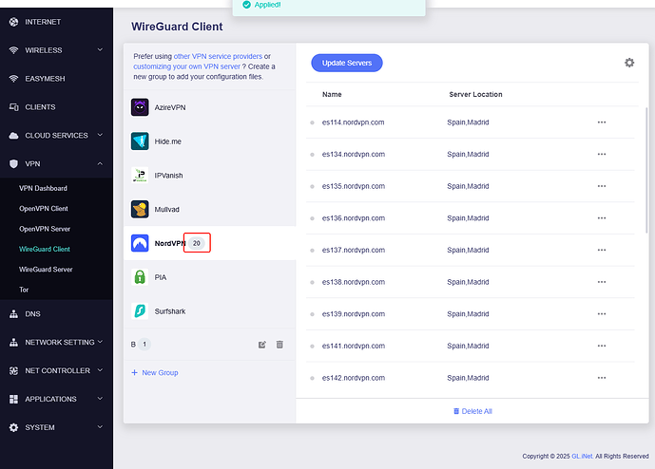Pick the Mullvad provider icon
Image resolution: width=655 pixels, height=469 pixels.
pos(140,209)
